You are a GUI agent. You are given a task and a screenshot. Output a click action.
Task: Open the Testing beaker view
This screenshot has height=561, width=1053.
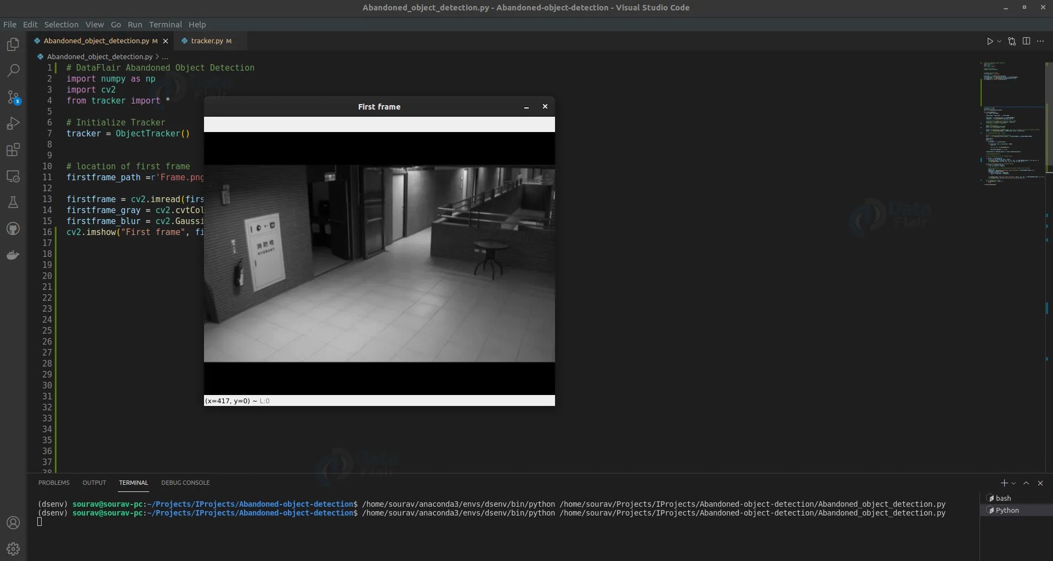coord(13,202)
